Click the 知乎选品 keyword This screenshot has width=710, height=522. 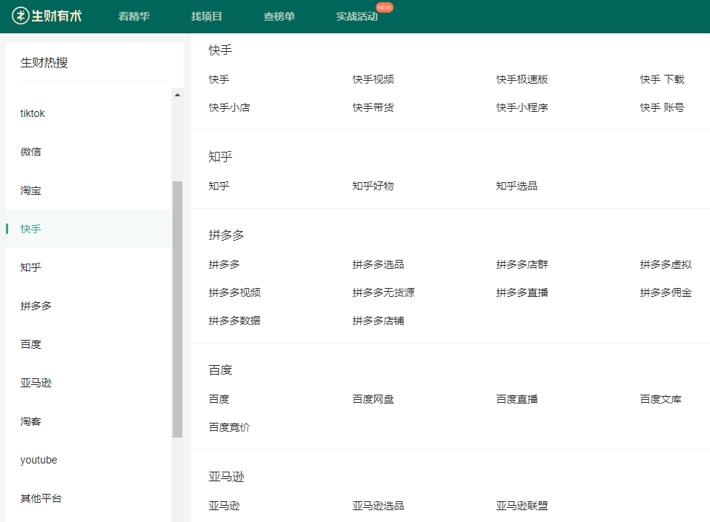(517, 186)
